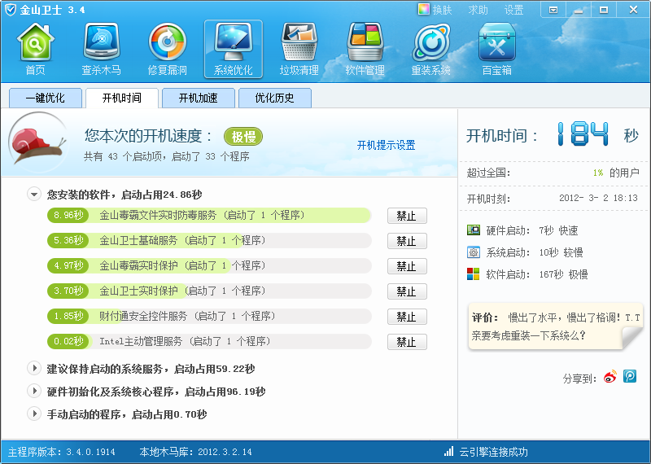Click the Kingsoft shield logo

point(10,10)
